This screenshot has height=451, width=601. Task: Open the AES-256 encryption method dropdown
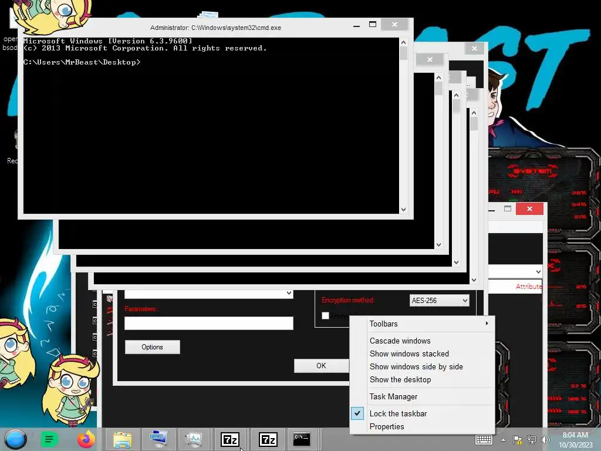439,300
